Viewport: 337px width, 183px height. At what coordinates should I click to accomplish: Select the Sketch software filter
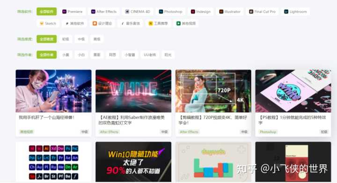pos(48,23)
